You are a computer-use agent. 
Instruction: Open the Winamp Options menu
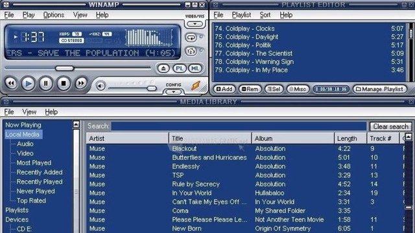(54, 15)
